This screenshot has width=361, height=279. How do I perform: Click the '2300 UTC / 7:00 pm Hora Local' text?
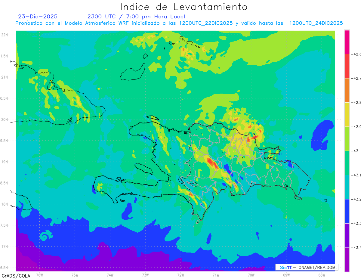coord(136,17)
